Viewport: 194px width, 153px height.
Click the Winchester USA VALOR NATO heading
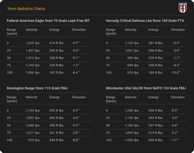click(146, 88)
